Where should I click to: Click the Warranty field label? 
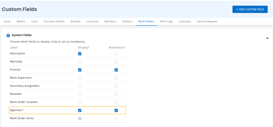[x=16, y=62]
